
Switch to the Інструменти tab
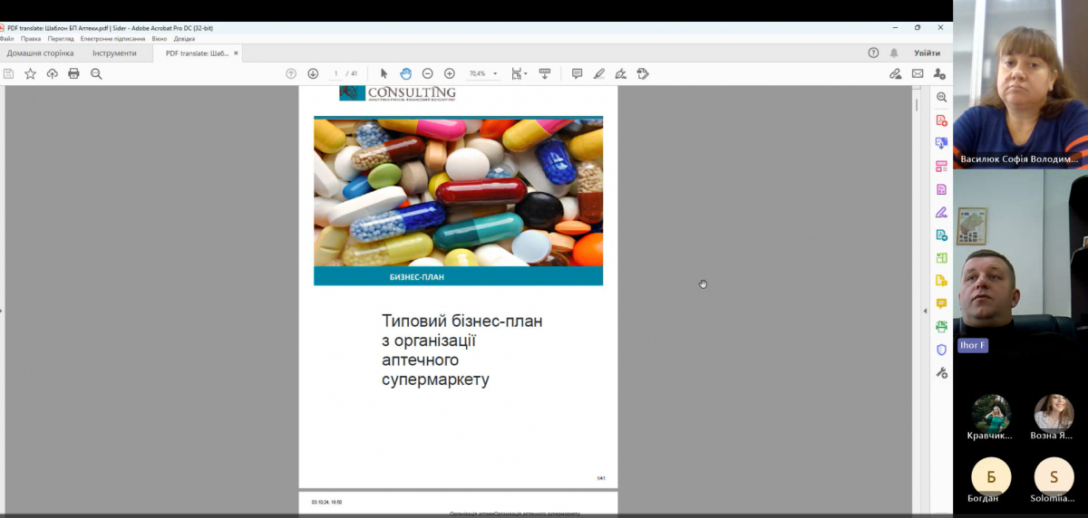[x=114, y=53]
